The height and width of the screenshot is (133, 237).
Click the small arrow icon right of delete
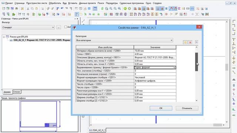(x=197, y=42)
